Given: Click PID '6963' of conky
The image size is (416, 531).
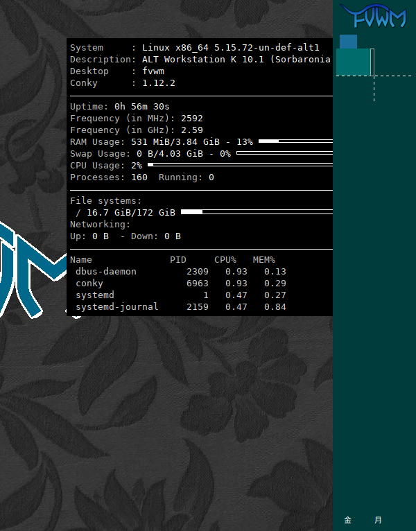Looking at the screenshot, I should click(198, 284).
